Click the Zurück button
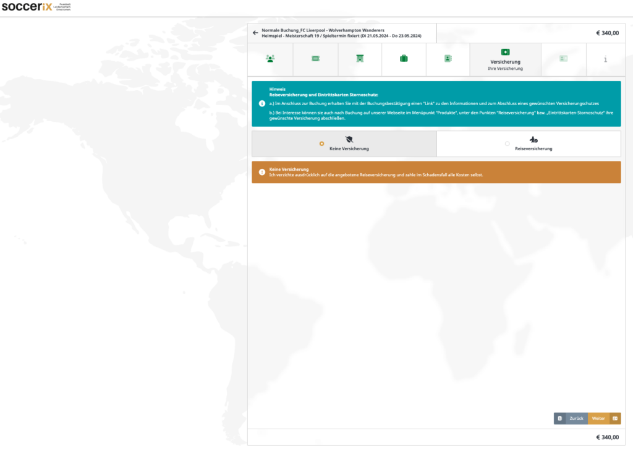 tap(571, 419)
